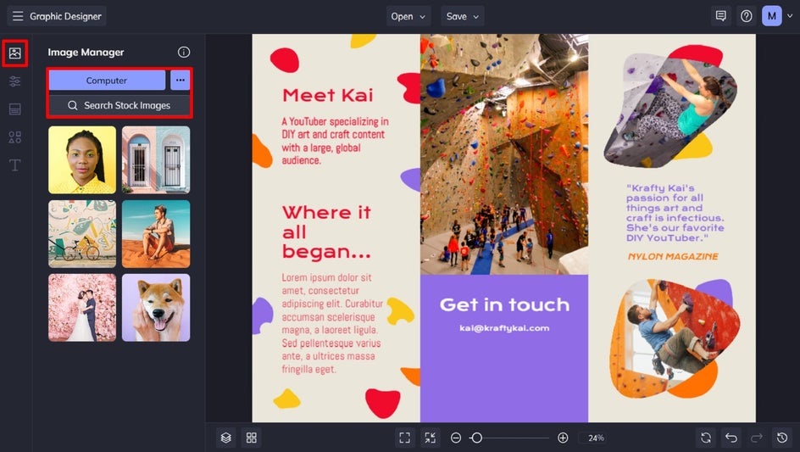
Task: Open the Text sidebar tab
Action: 14,165
